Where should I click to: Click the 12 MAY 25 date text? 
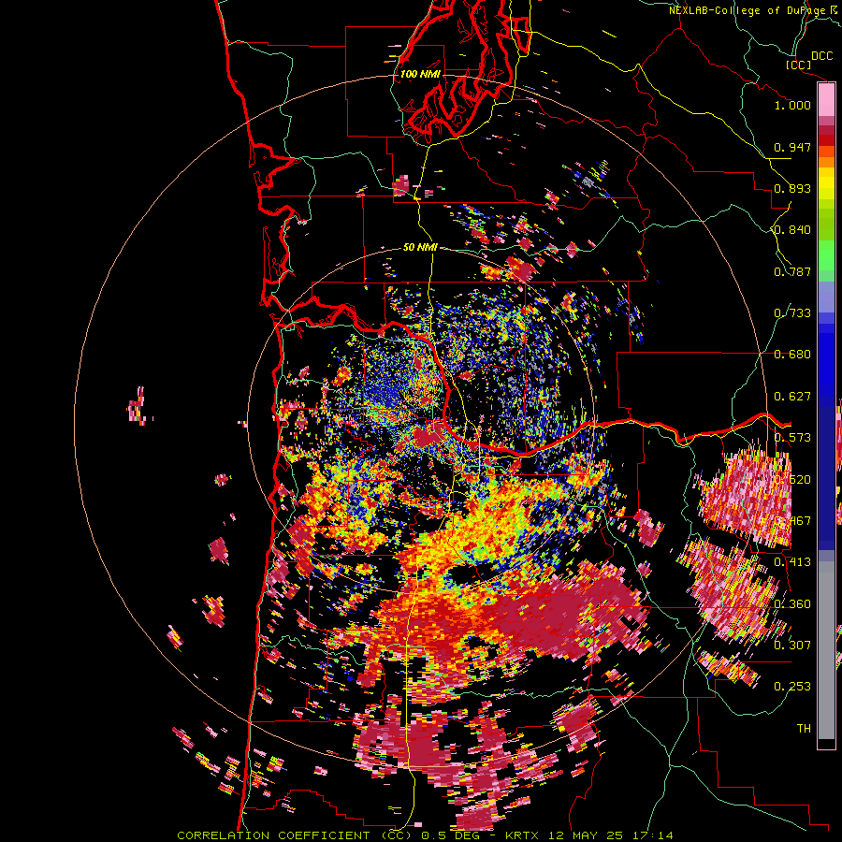pyautogui.click(x=586, y=835)
